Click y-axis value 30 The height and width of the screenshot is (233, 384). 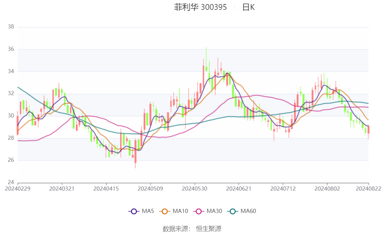(11, 116)
